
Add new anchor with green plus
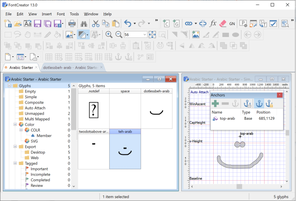click(216, 104)
